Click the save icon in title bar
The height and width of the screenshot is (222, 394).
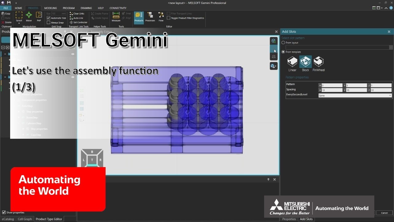9,3
